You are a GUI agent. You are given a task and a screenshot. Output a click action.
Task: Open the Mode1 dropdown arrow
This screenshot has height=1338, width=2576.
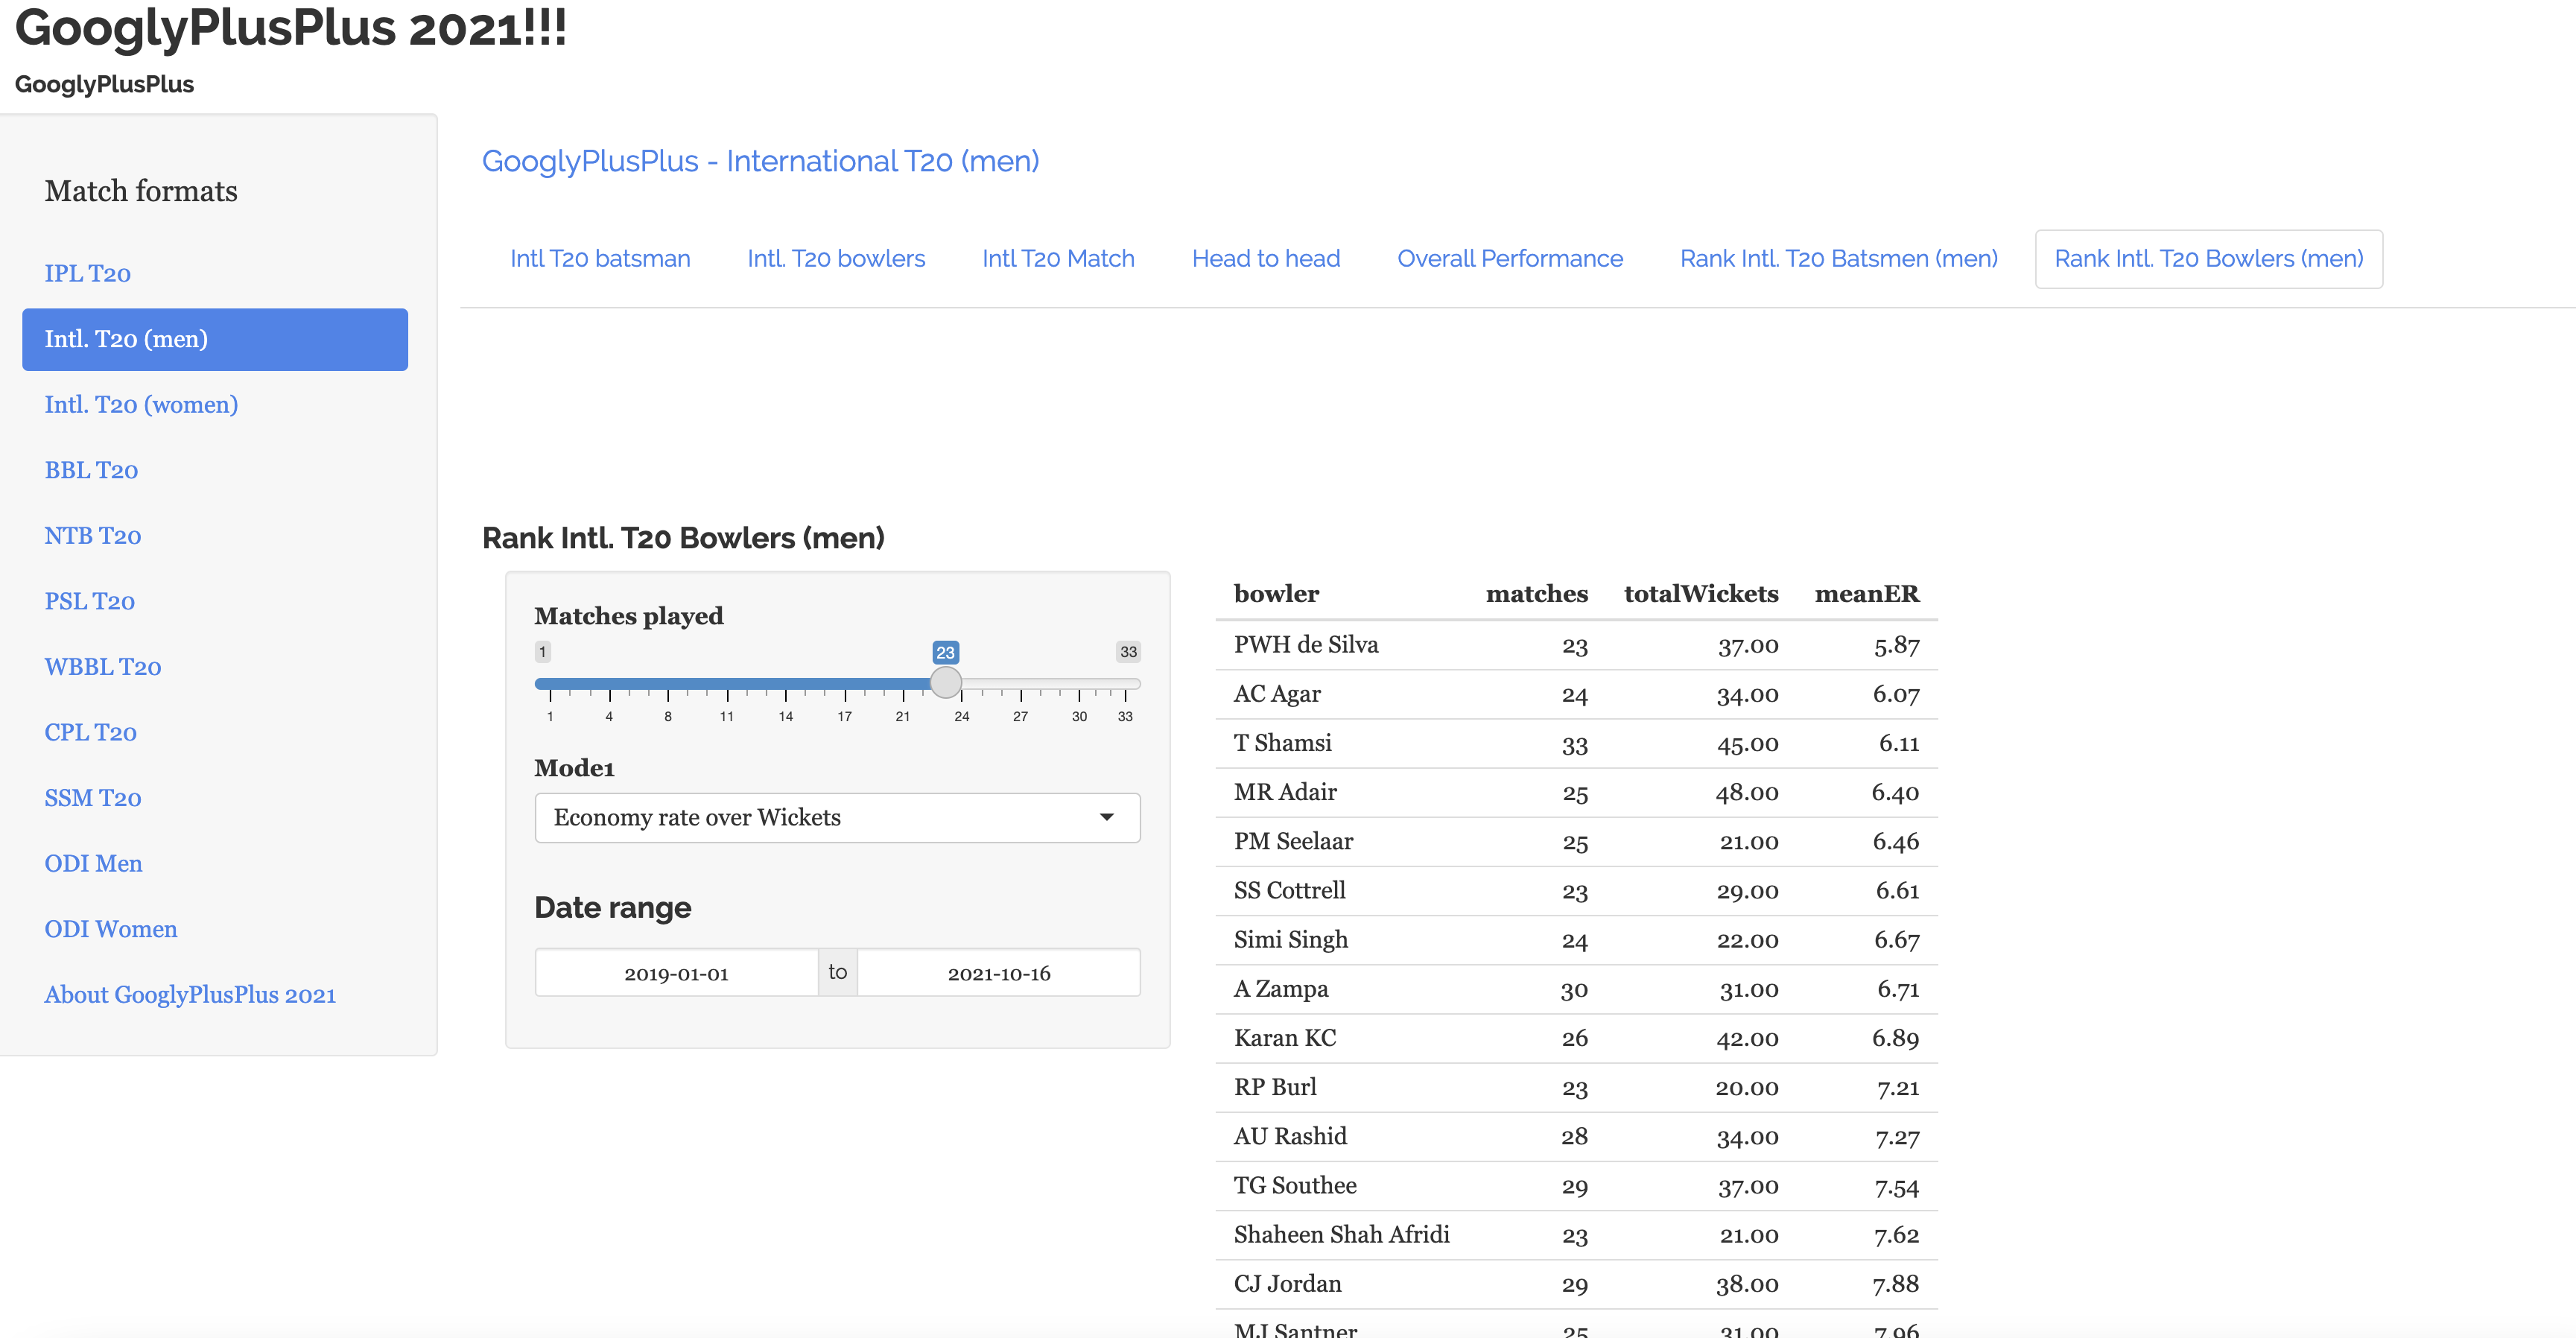pyautogui.click(x=1106, y=817)
